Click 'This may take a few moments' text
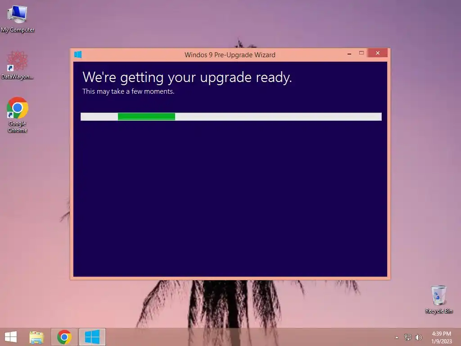This screenshot has height=346, width=461. pyautogui.click(x=128, y=91)
